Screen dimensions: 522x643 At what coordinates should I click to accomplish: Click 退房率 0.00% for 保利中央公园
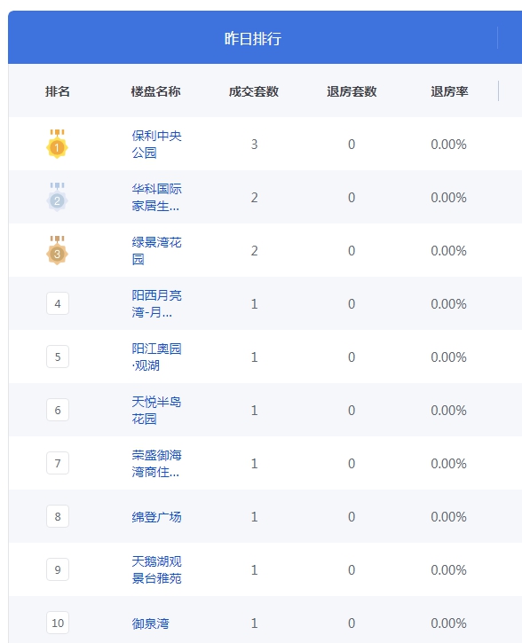[x=448, y=145]
